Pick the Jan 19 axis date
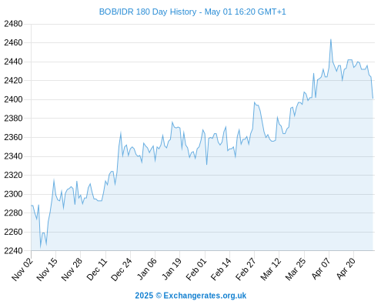381x308 pixels. click(x=172, y=269)
